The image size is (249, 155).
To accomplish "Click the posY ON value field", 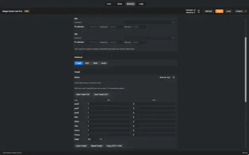I will (109, 109).
